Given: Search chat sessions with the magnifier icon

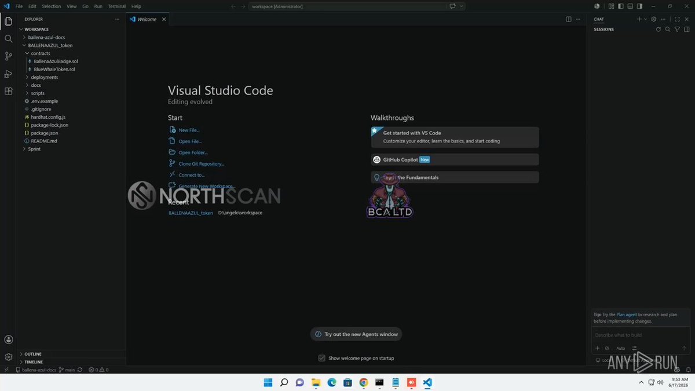Looking at the screenshot, I should pos(668,29).
